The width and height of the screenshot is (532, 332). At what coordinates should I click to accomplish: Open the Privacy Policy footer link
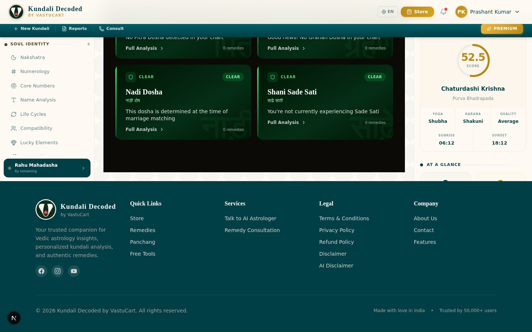[337, 230]
